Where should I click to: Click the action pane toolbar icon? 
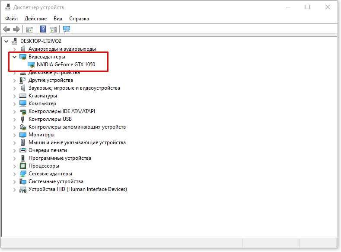pos(53,29)
